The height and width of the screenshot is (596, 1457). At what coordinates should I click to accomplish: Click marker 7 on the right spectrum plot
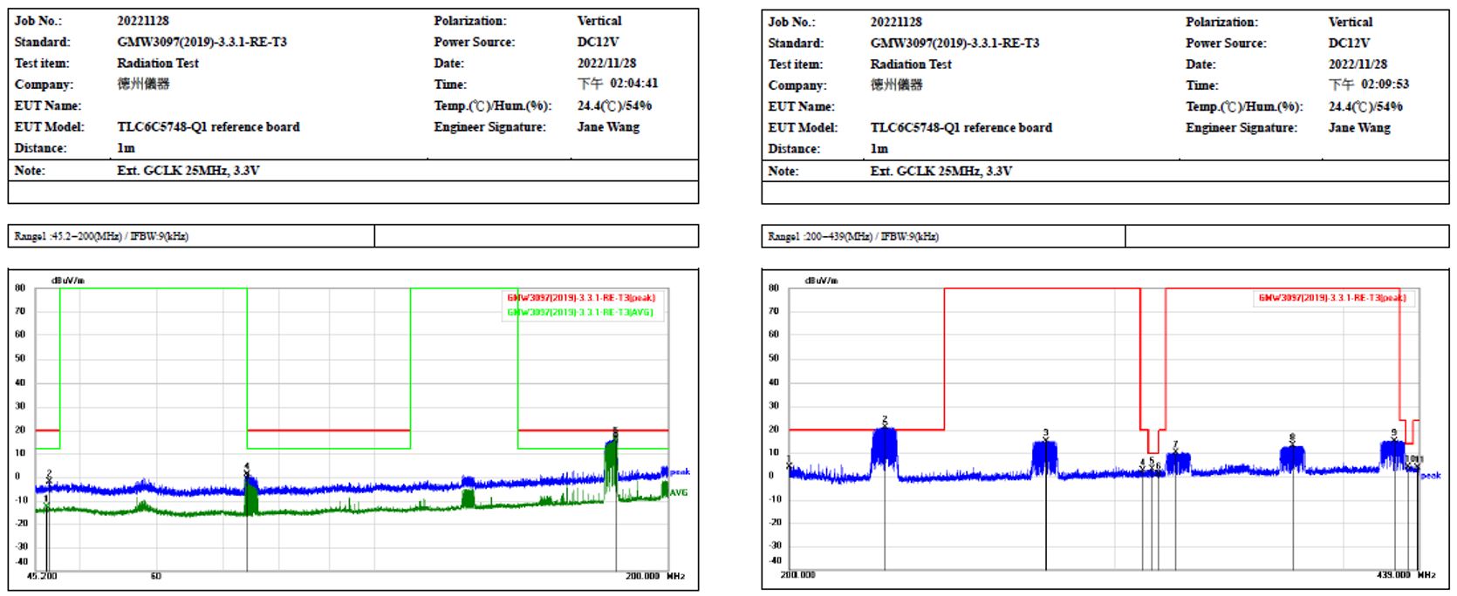(x=1175, y=445)
